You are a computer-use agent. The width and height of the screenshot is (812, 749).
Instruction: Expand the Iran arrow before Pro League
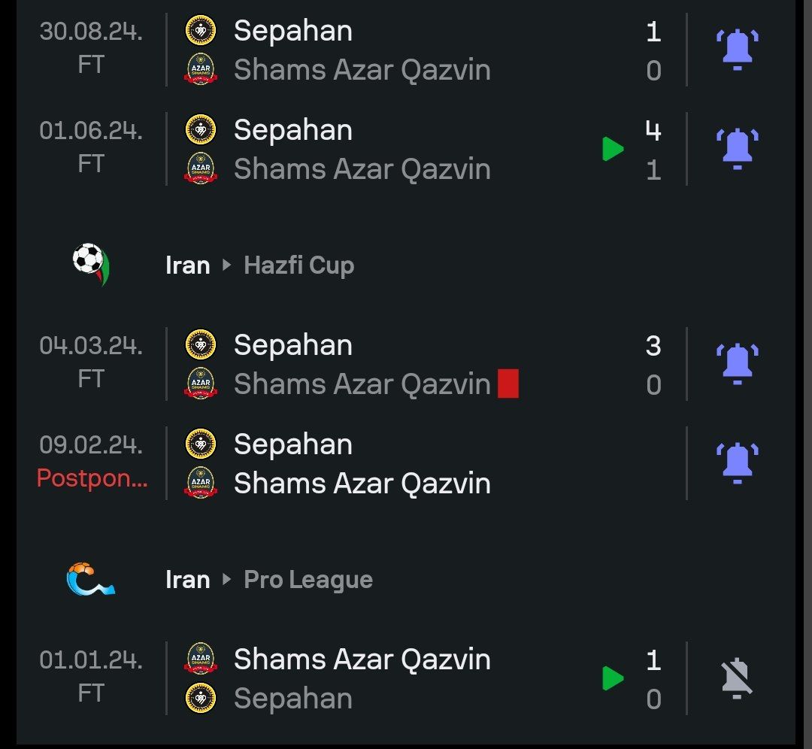point(227,580)
